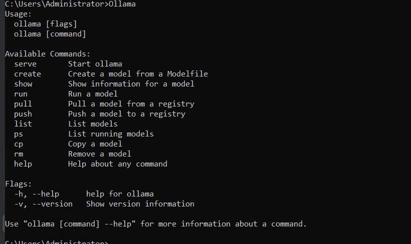Click the 'pull' command name
411x244 pixels.
click(x=23, y=104)
